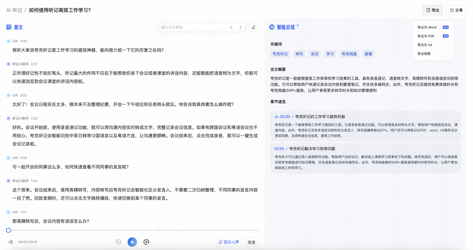Toggle 区分人声 speaker separation
This screenshot has height=250, width=473.
pyautogui.click(x=229, y=242)
